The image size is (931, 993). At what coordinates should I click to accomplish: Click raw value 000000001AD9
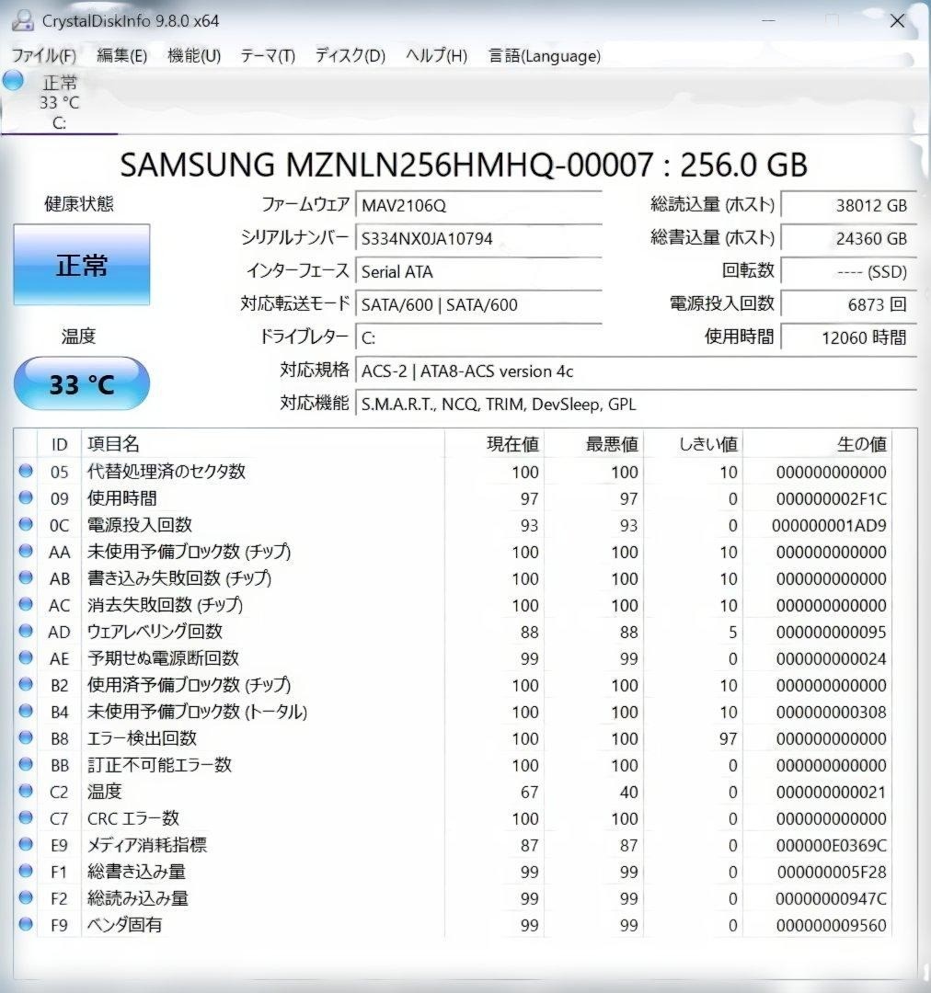[829, 526]
